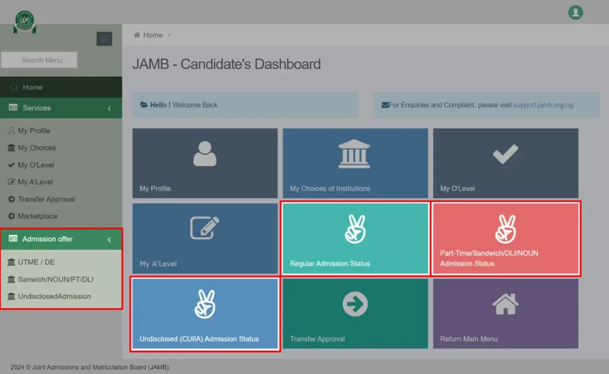Click the My Profile person icon in sidebar
This screenshot has height=374, width=609.
[x=11, y=130]
